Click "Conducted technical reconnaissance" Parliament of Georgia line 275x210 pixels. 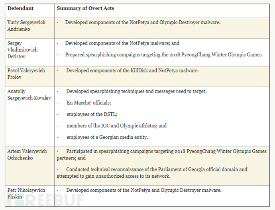point(156,169)
